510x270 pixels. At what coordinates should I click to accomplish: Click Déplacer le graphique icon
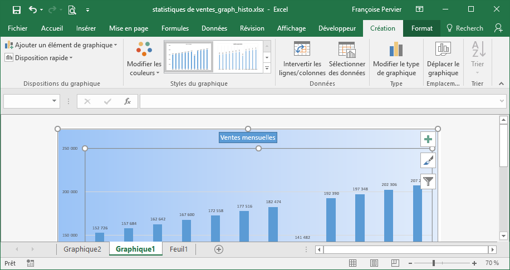(443, 50)
